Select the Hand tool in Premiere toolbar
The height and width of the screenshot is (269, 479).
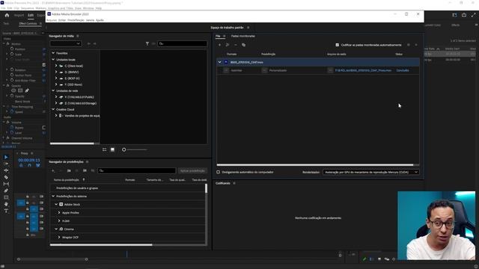(x=6, y=204)
